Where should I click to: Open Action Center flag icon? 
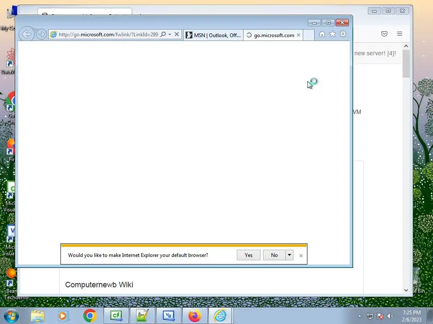click(380, 316)
